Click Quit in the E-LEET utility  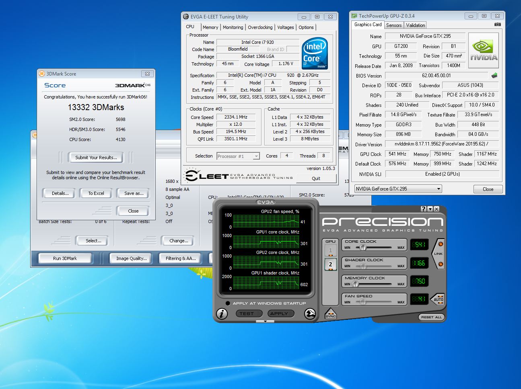[x=316, y=178]
